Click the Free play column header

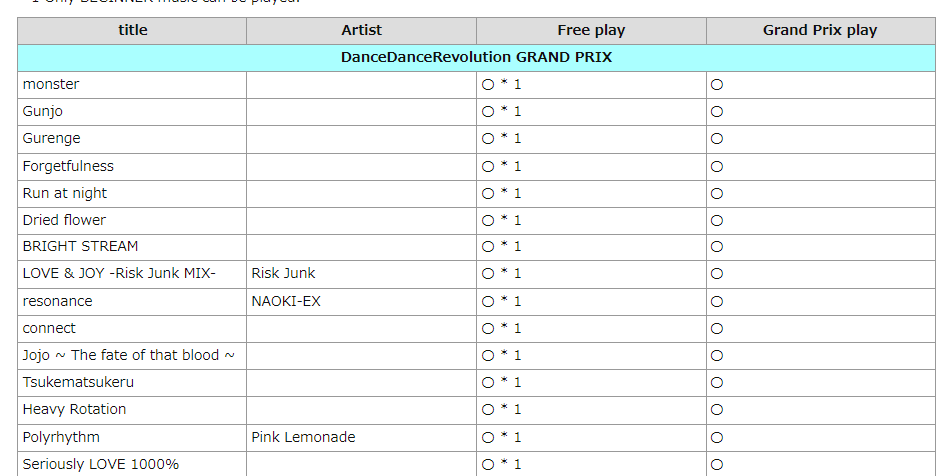tap(591, 30)
